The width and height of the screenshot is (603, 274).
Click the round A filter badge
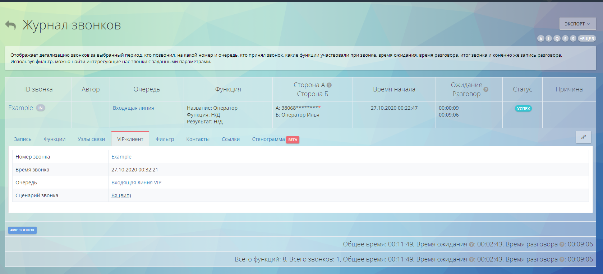540,39
